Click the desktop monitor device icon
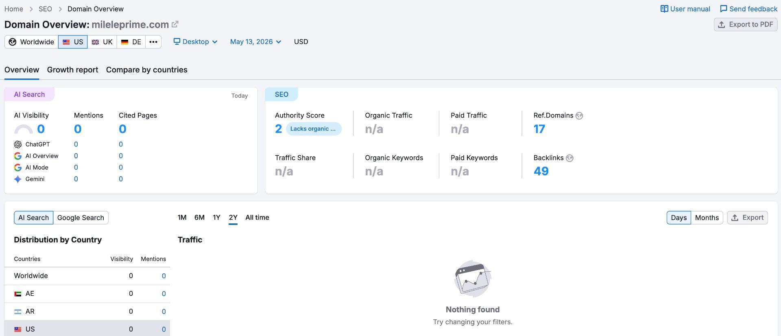Screen dimensions: 781x336 click(x=177, y=41)
